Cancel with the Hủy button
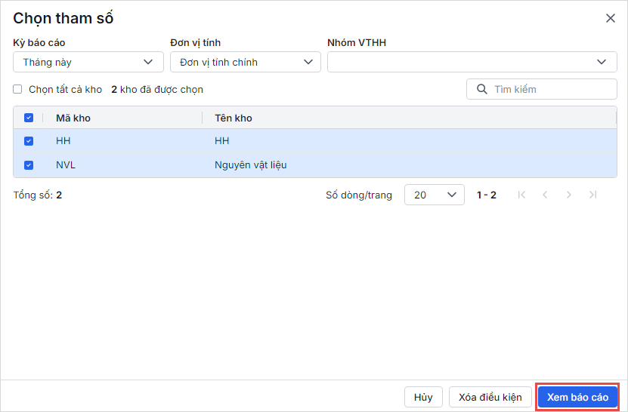628x412 pixels. pyautogui.click(x=423, y=397)
